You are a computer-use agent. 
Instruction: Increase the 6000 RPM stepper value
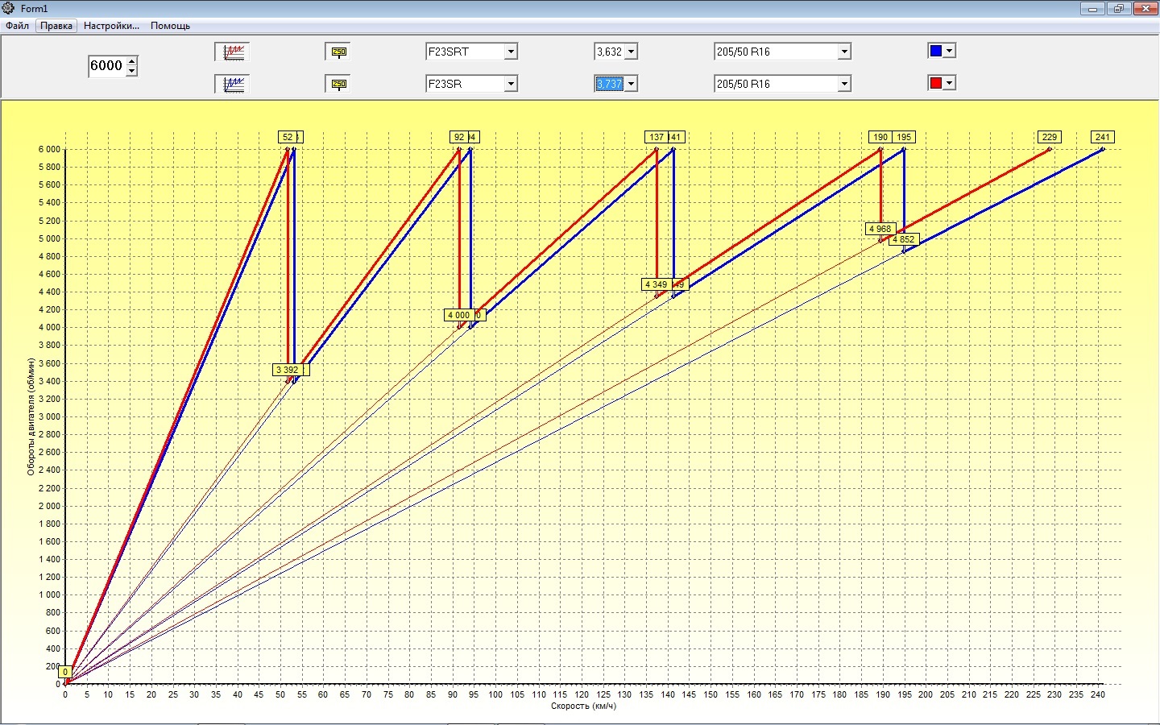132,61
